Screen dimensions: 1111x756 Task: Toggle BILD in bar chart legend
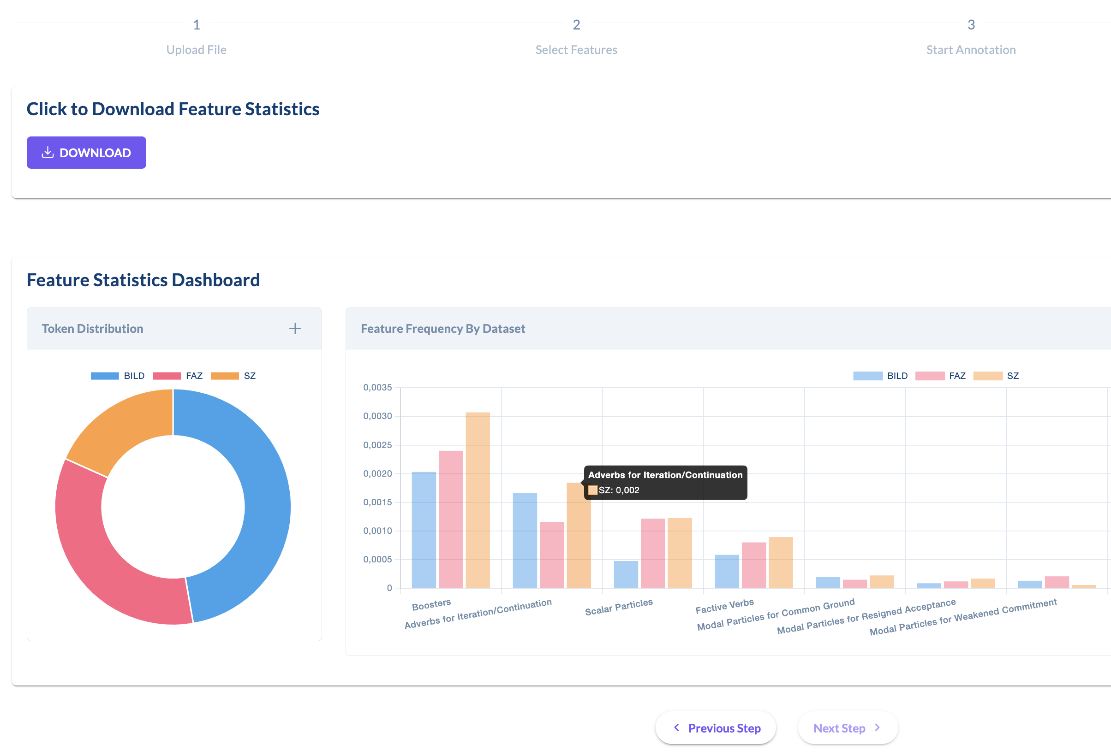880,376
